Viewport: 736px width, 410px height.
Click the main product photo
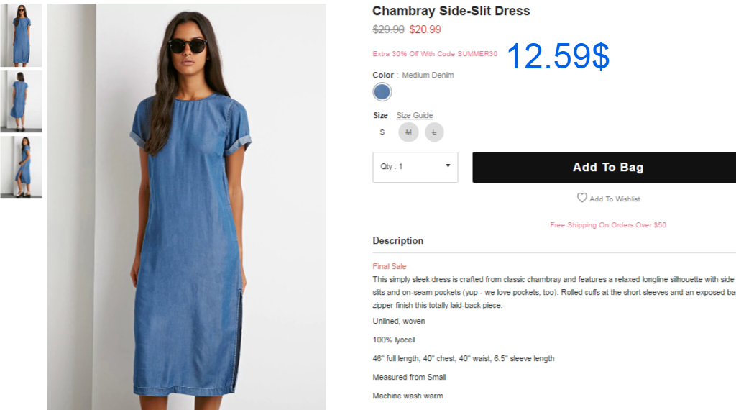coord(186,206)
